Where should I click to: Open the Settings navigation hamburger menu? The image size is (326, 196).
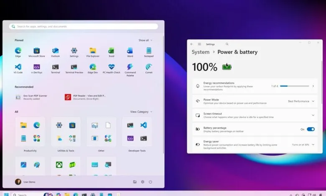click(x=199, y=44)
